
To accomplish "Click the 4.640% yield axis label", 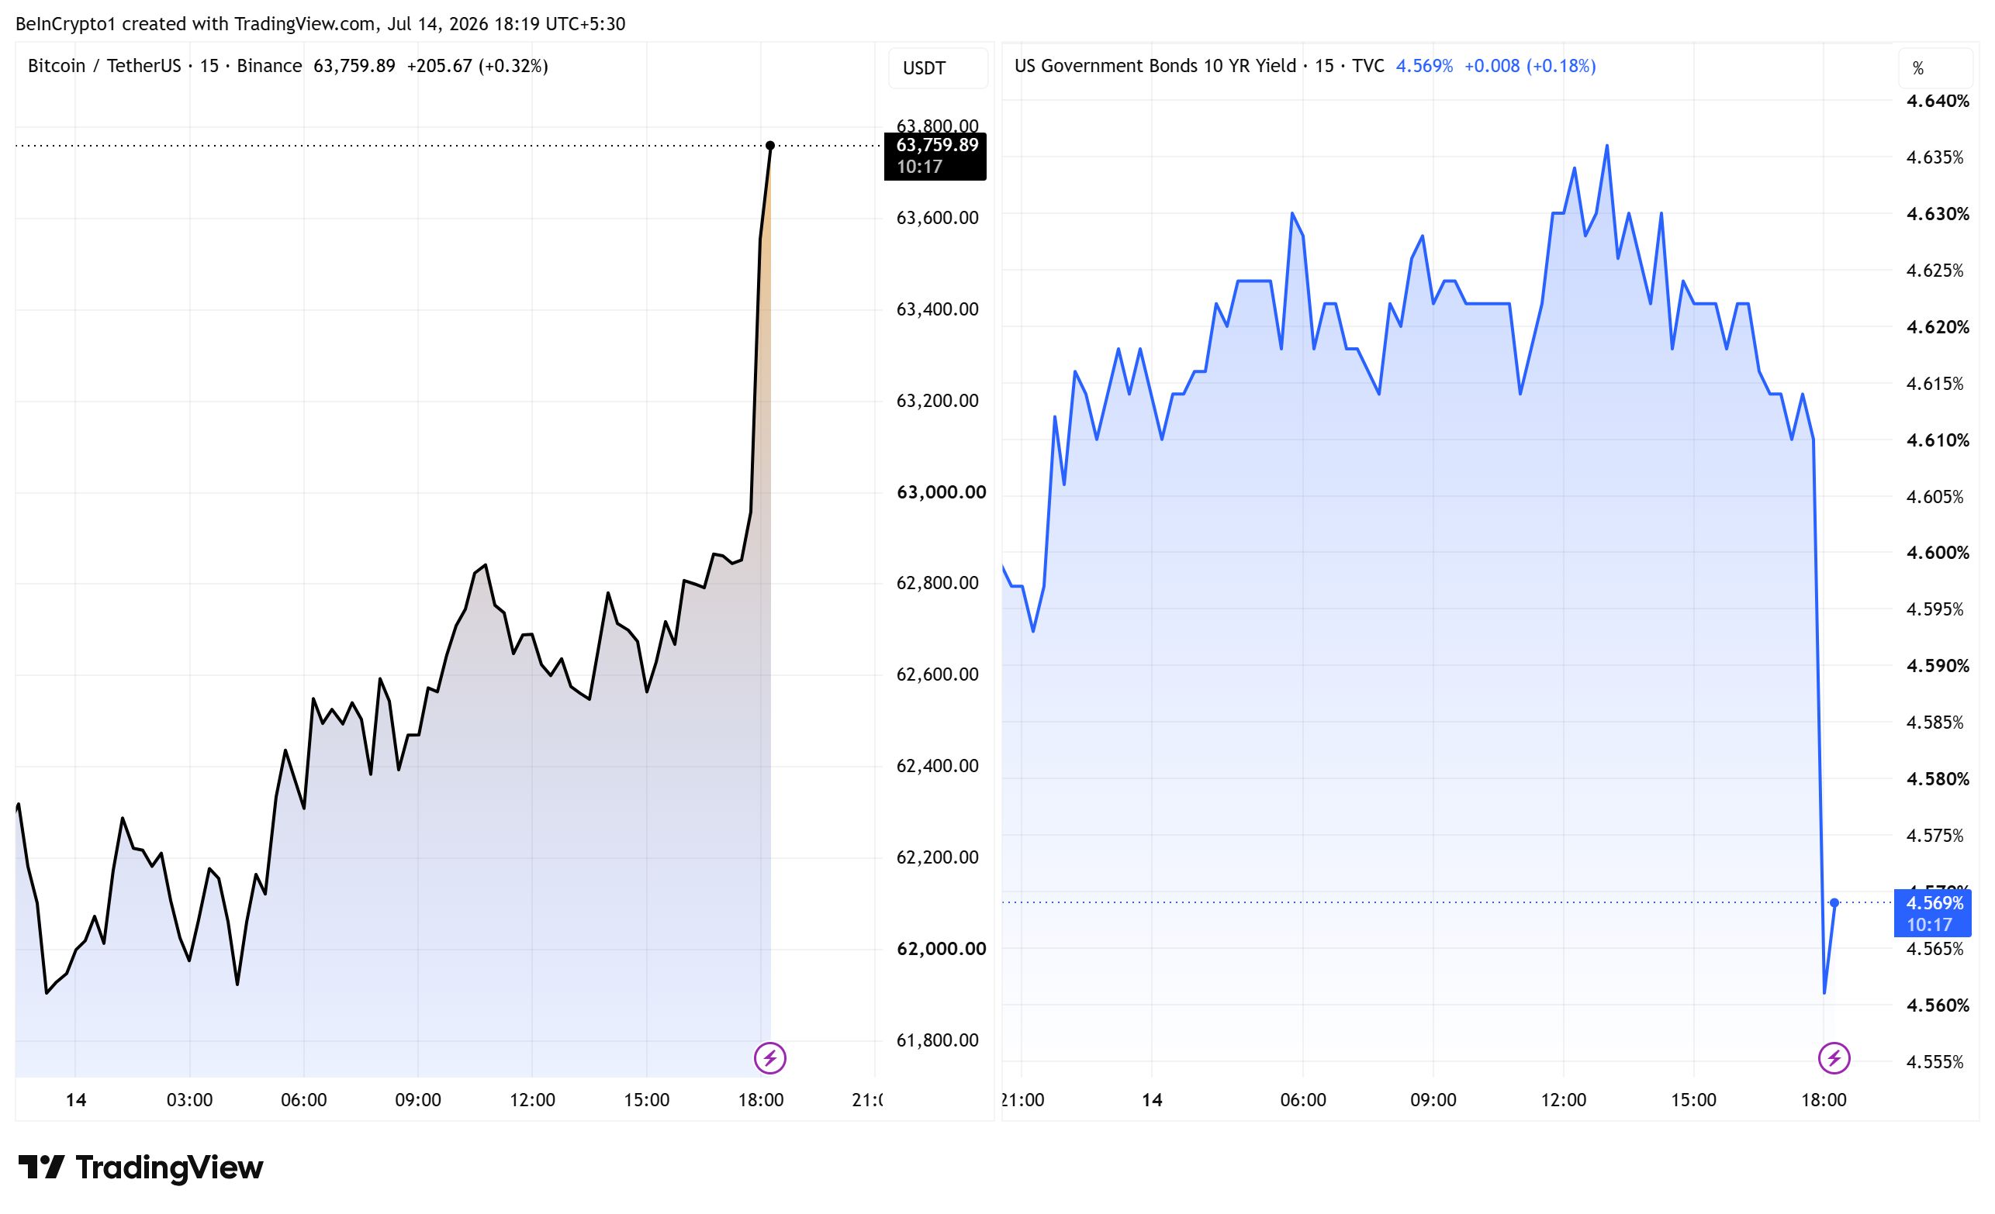I will (1938, 101).
